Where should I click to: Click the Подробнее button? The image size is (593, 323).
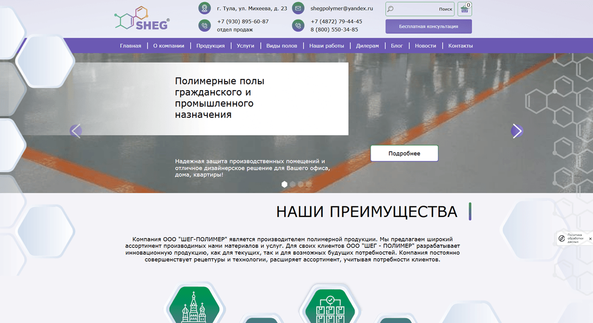pos(404,153)
